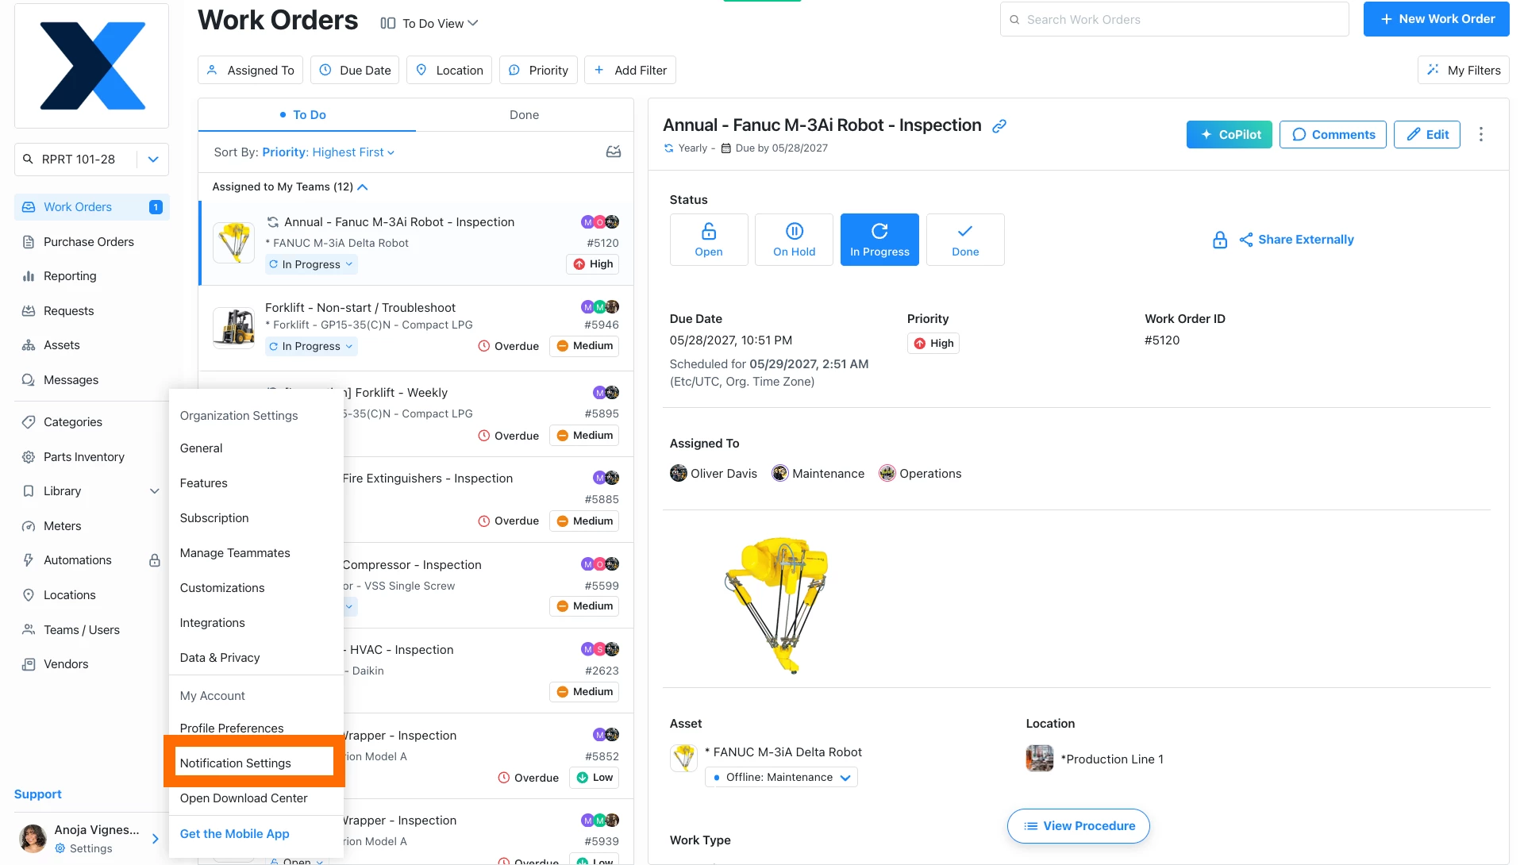Open the Offline: Maintenance asset status dropdown
The height and width of the screenshot is (865, 1524).
tap(781, 778)
